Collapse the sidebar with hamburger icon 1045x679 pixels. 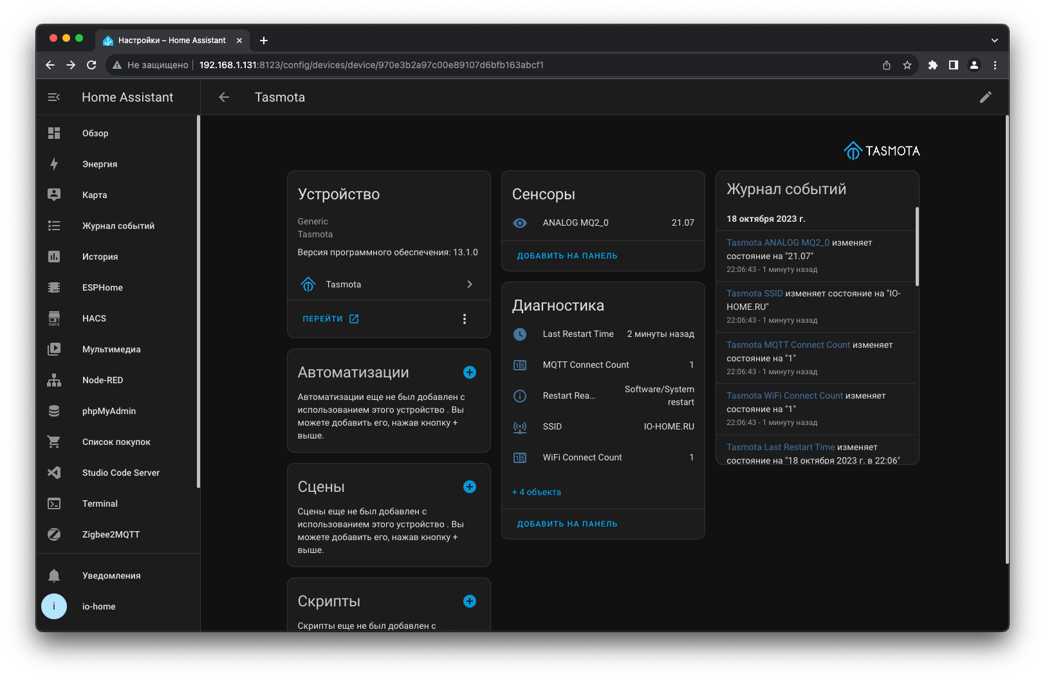(54, 97)
